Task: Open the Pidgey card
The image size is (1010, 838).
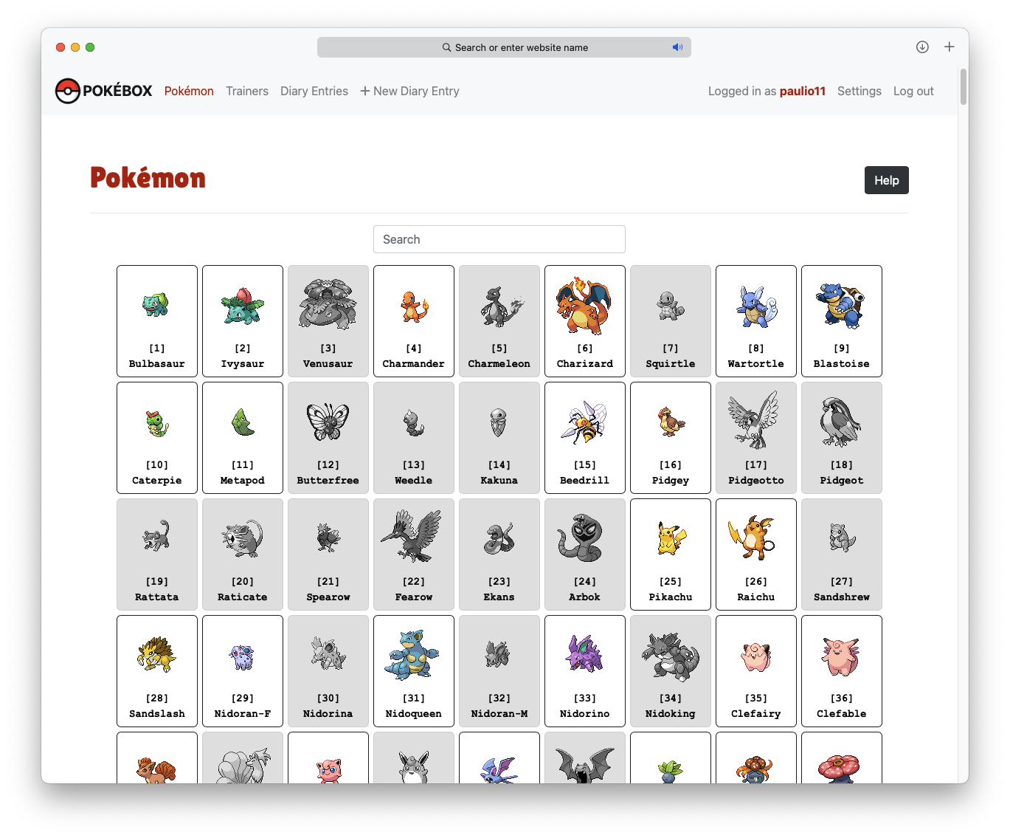Action: pyautogui.click(x=671, y=438)
